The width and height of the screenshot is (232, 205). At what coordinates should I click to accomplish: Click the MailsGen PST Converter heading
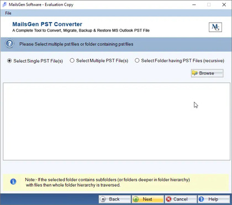pos(48,24)
